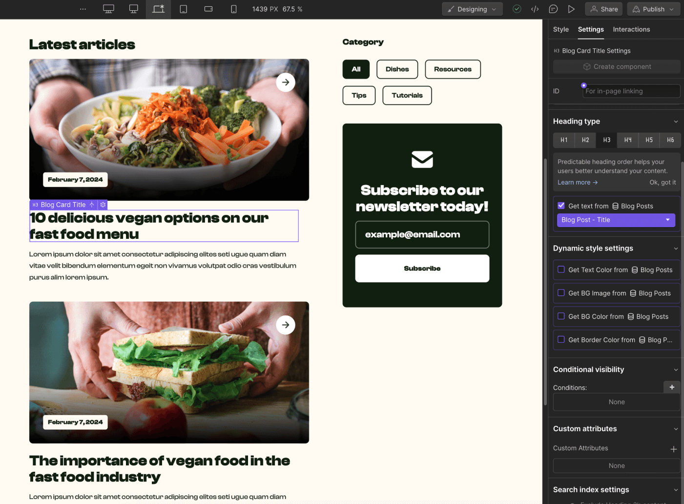Add a visibility condition with plus button
Screen dimensions: 684x504
point(672,387)
